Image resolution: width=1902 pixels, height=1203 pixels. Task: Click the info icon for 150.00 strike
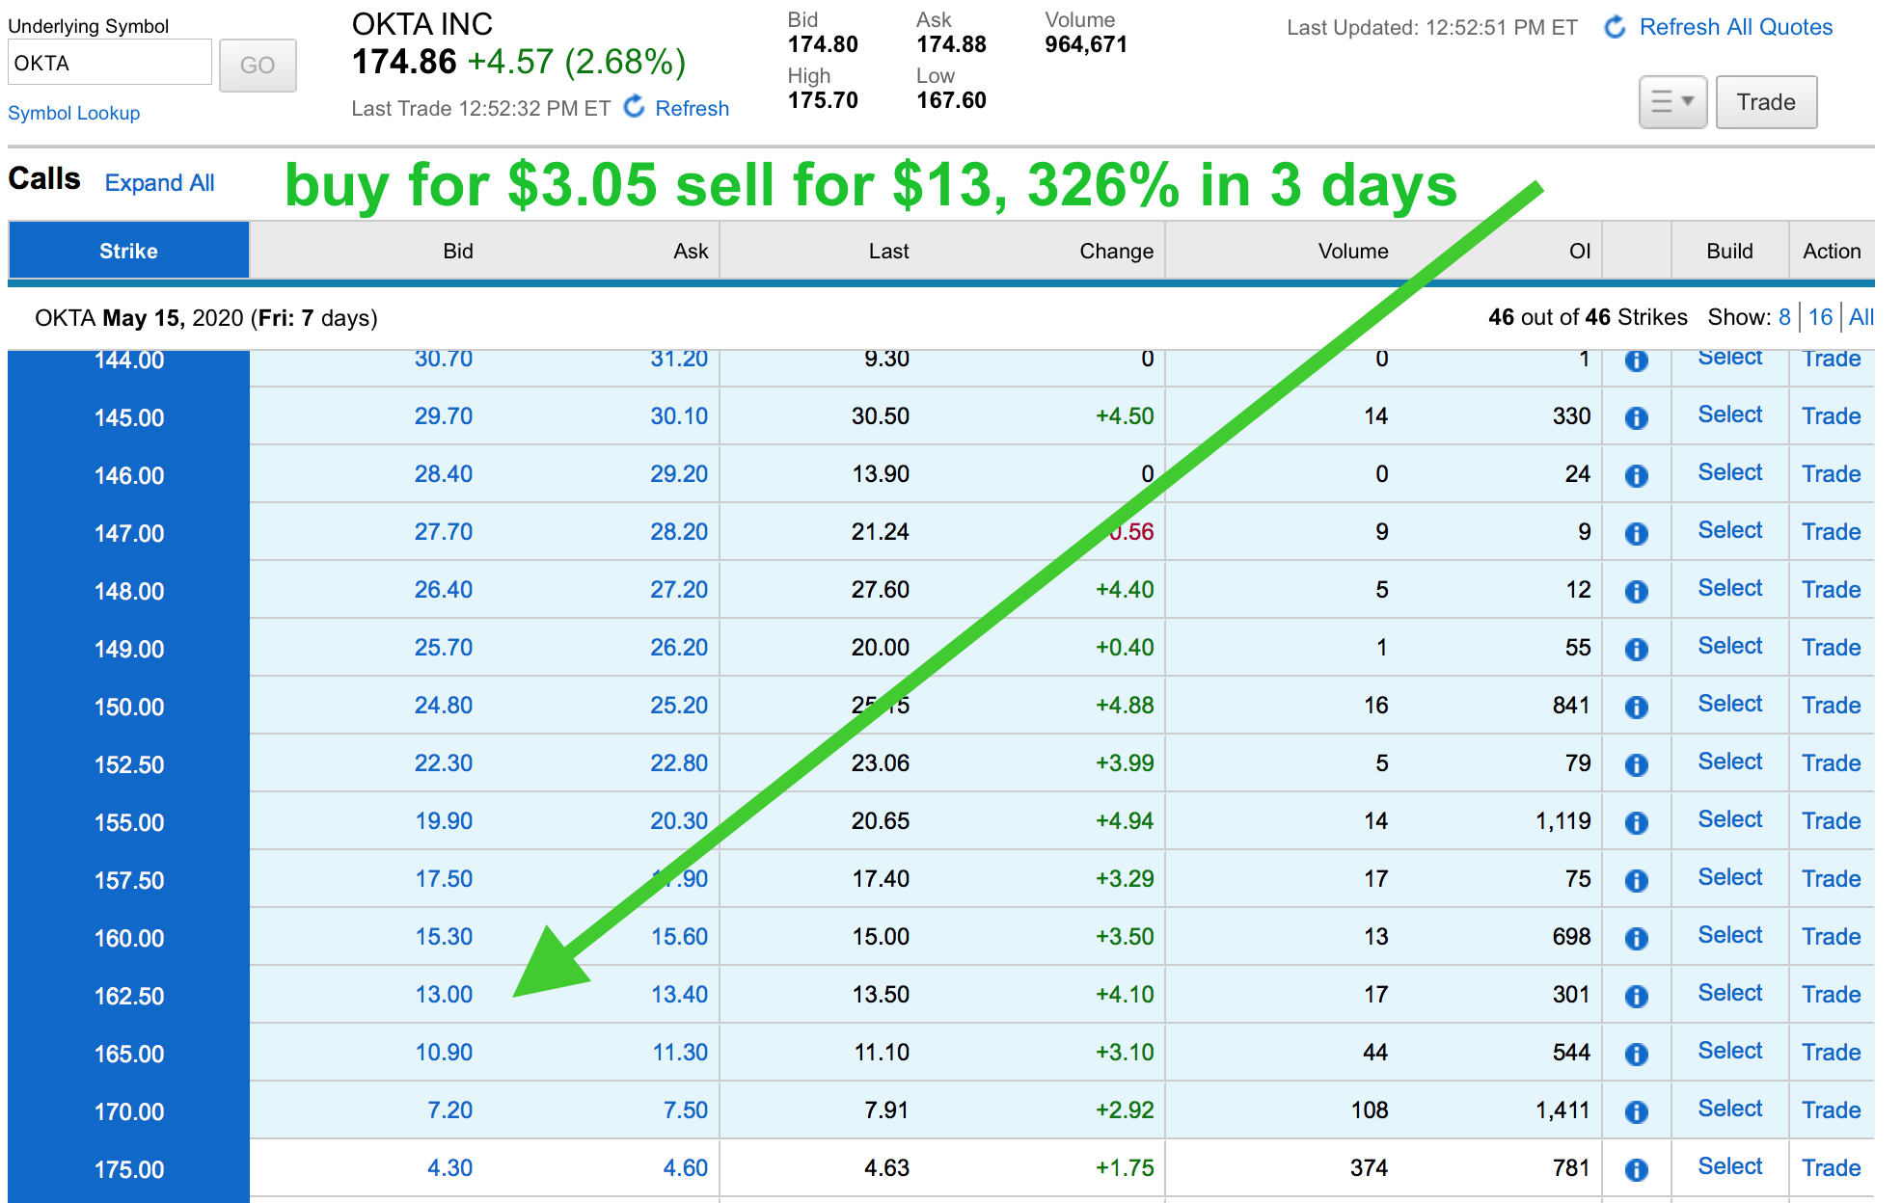point(1636,707)
